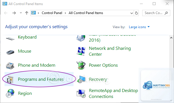The height and width of the screenshot is (103, 174).
Task: Close the Control Panel window
Action: pos(167,4)
